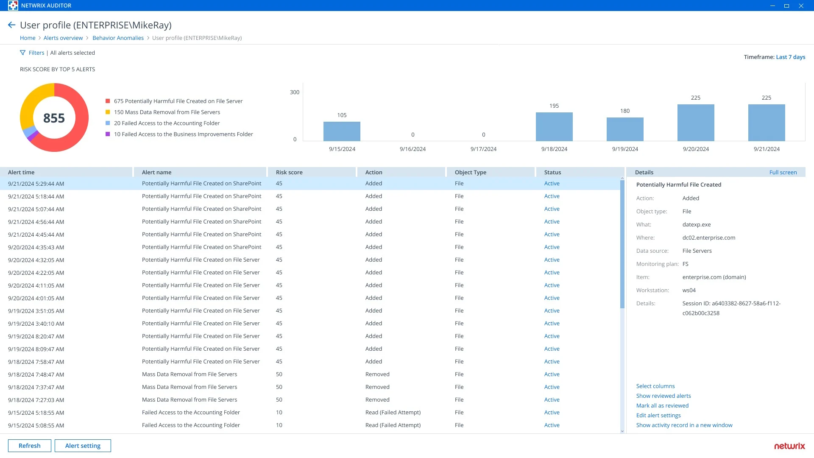
Task: Select alert row at 9/21/2024 4:56:44 AM
Action: point(310,222)
